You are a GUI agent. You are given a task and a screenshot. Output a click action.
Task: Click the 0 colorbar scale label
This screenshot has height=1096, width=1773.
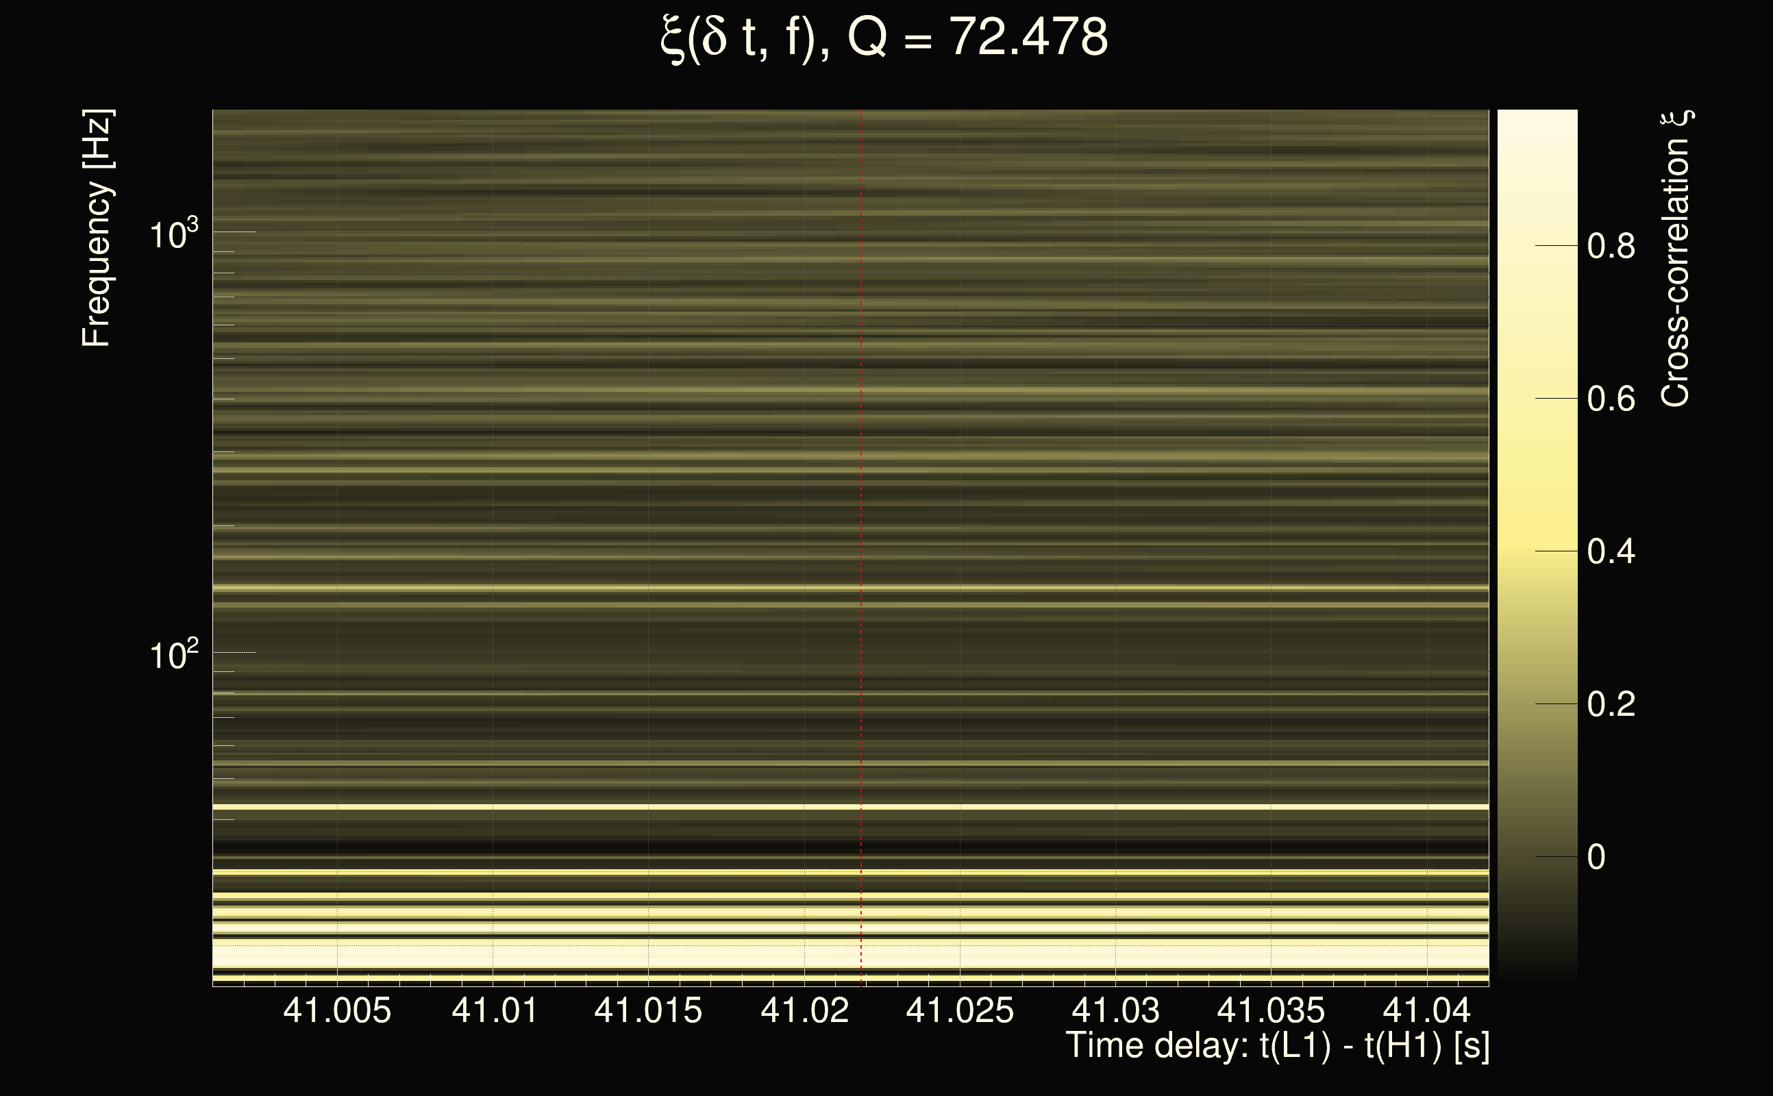(x=1596, y=858)
